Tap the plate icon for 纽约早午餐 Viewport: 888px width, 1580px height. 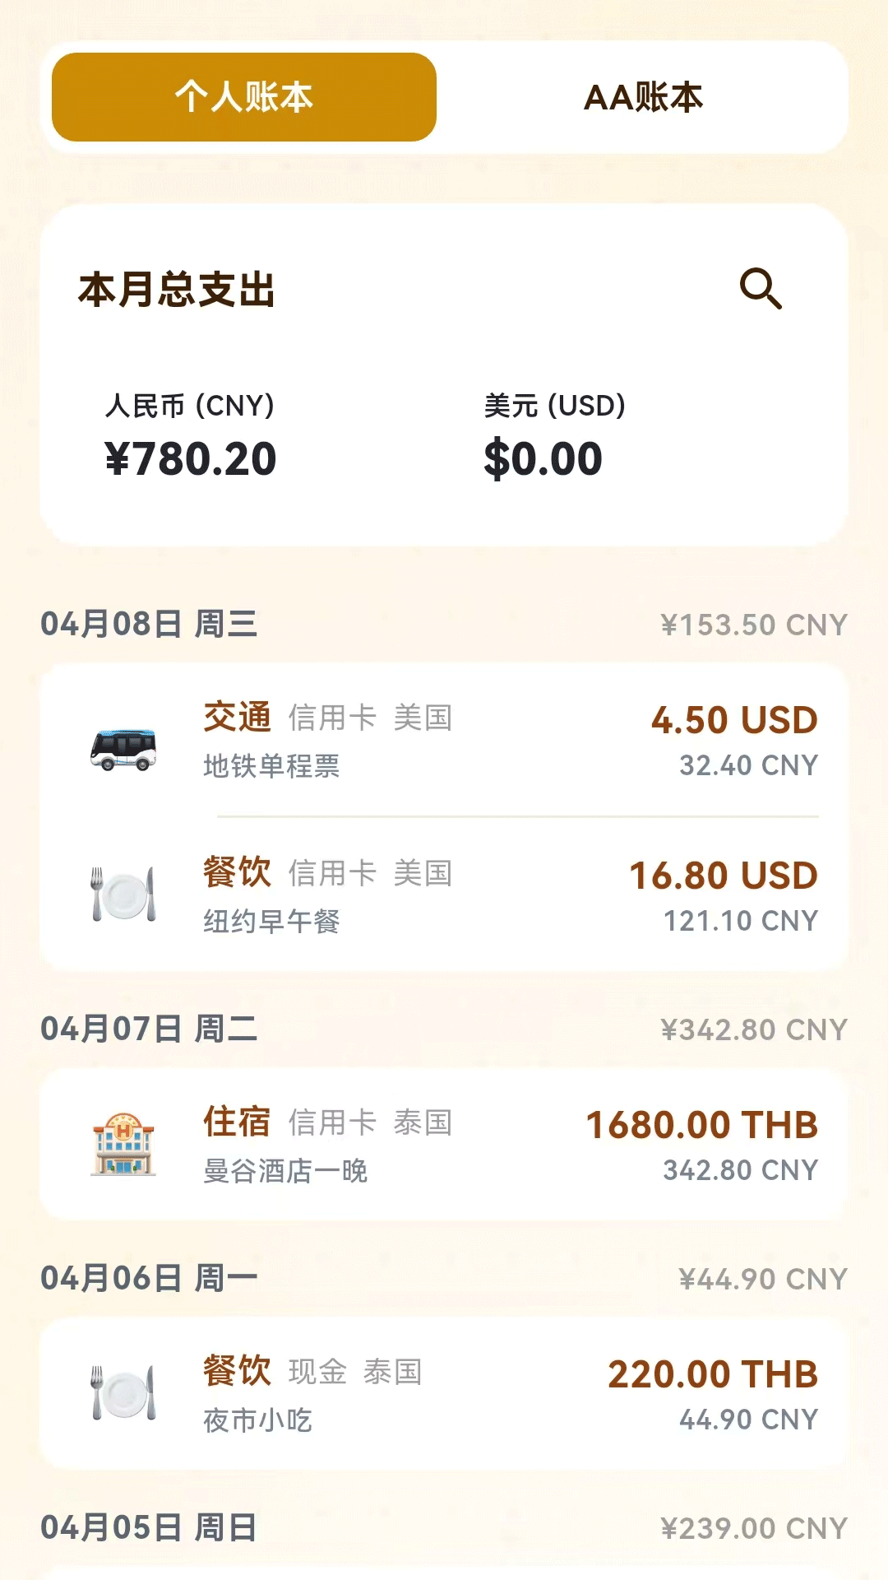[x=123, y=895]
